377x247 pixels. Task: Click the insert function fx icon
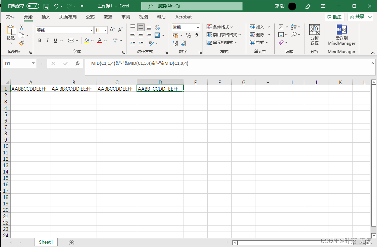pyautogui.click(x=77, y=63)
